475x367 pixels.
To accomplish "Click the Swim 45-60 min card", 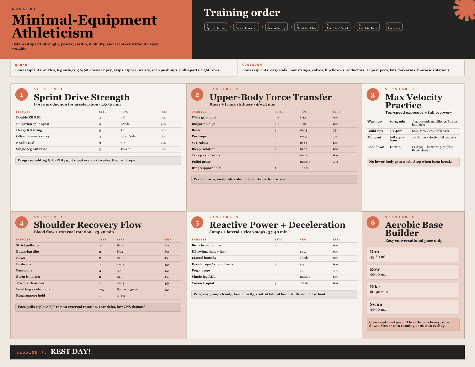I will tap(413, 307).
